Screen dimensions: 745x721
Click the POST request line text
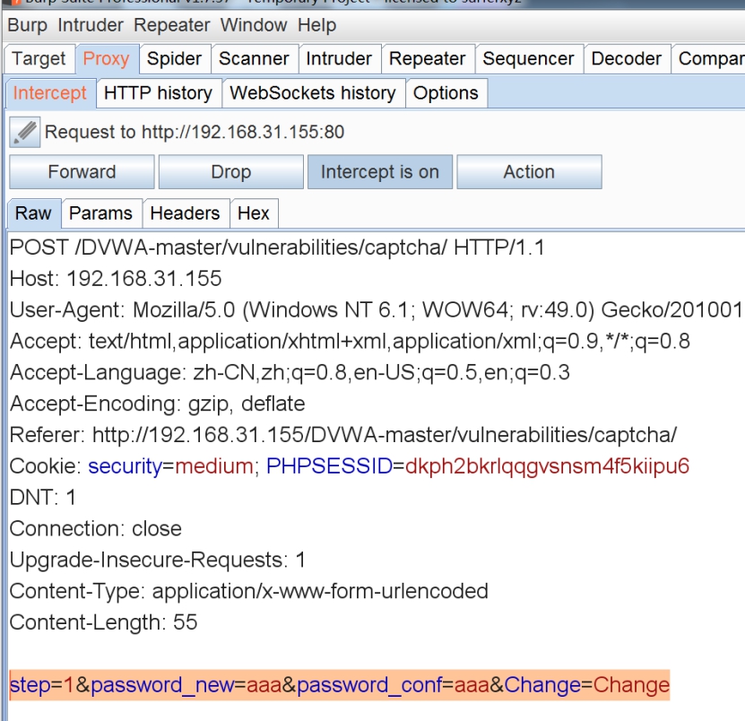pos(277,248)
